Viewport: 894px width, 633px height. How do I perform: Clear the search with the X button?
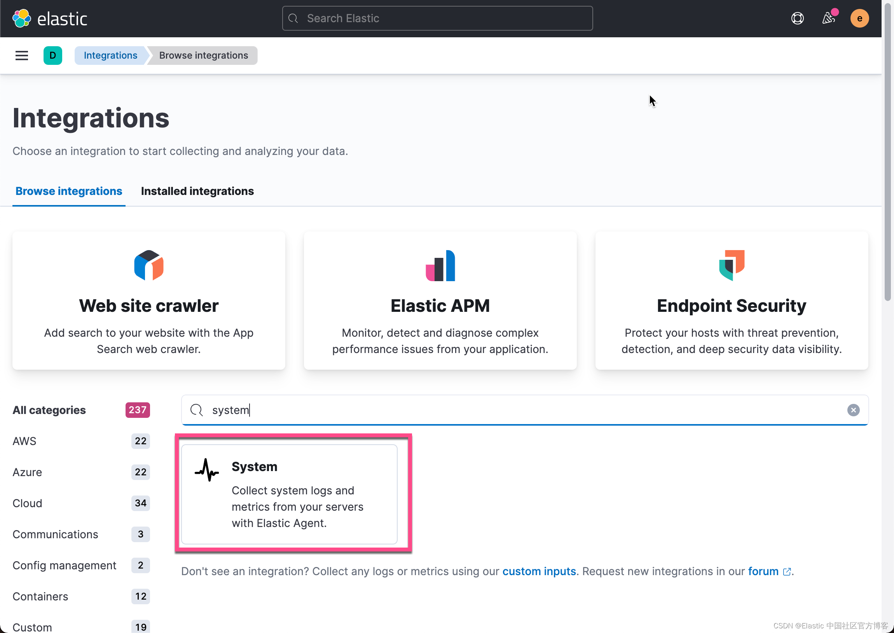click(x=854, y=410)
